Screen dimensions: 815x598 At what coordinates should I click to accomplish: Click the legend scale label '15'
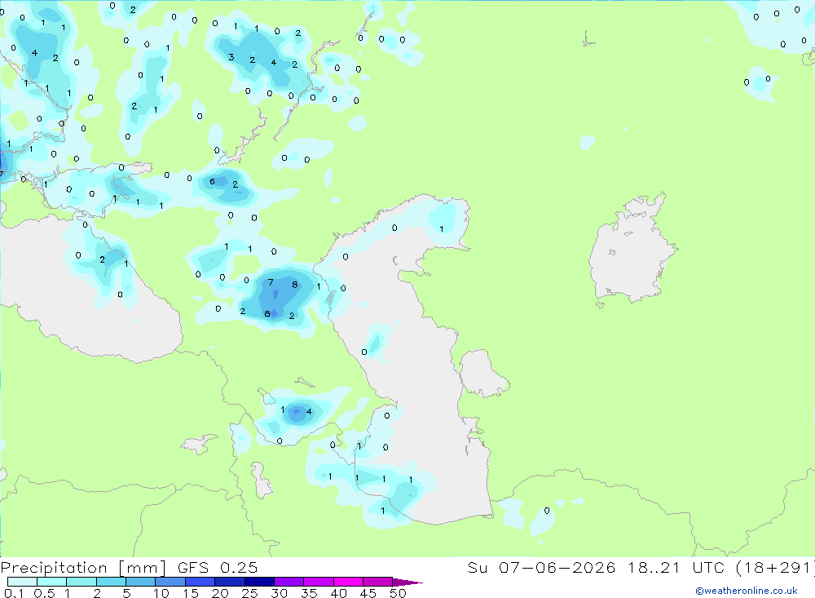191,593
